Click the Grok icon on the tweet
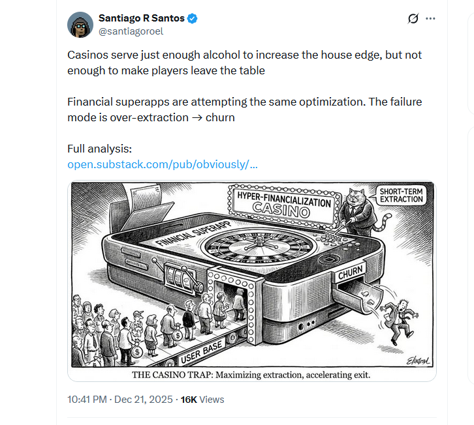Screen dimensions: 474x425 [x=413, y=18]
